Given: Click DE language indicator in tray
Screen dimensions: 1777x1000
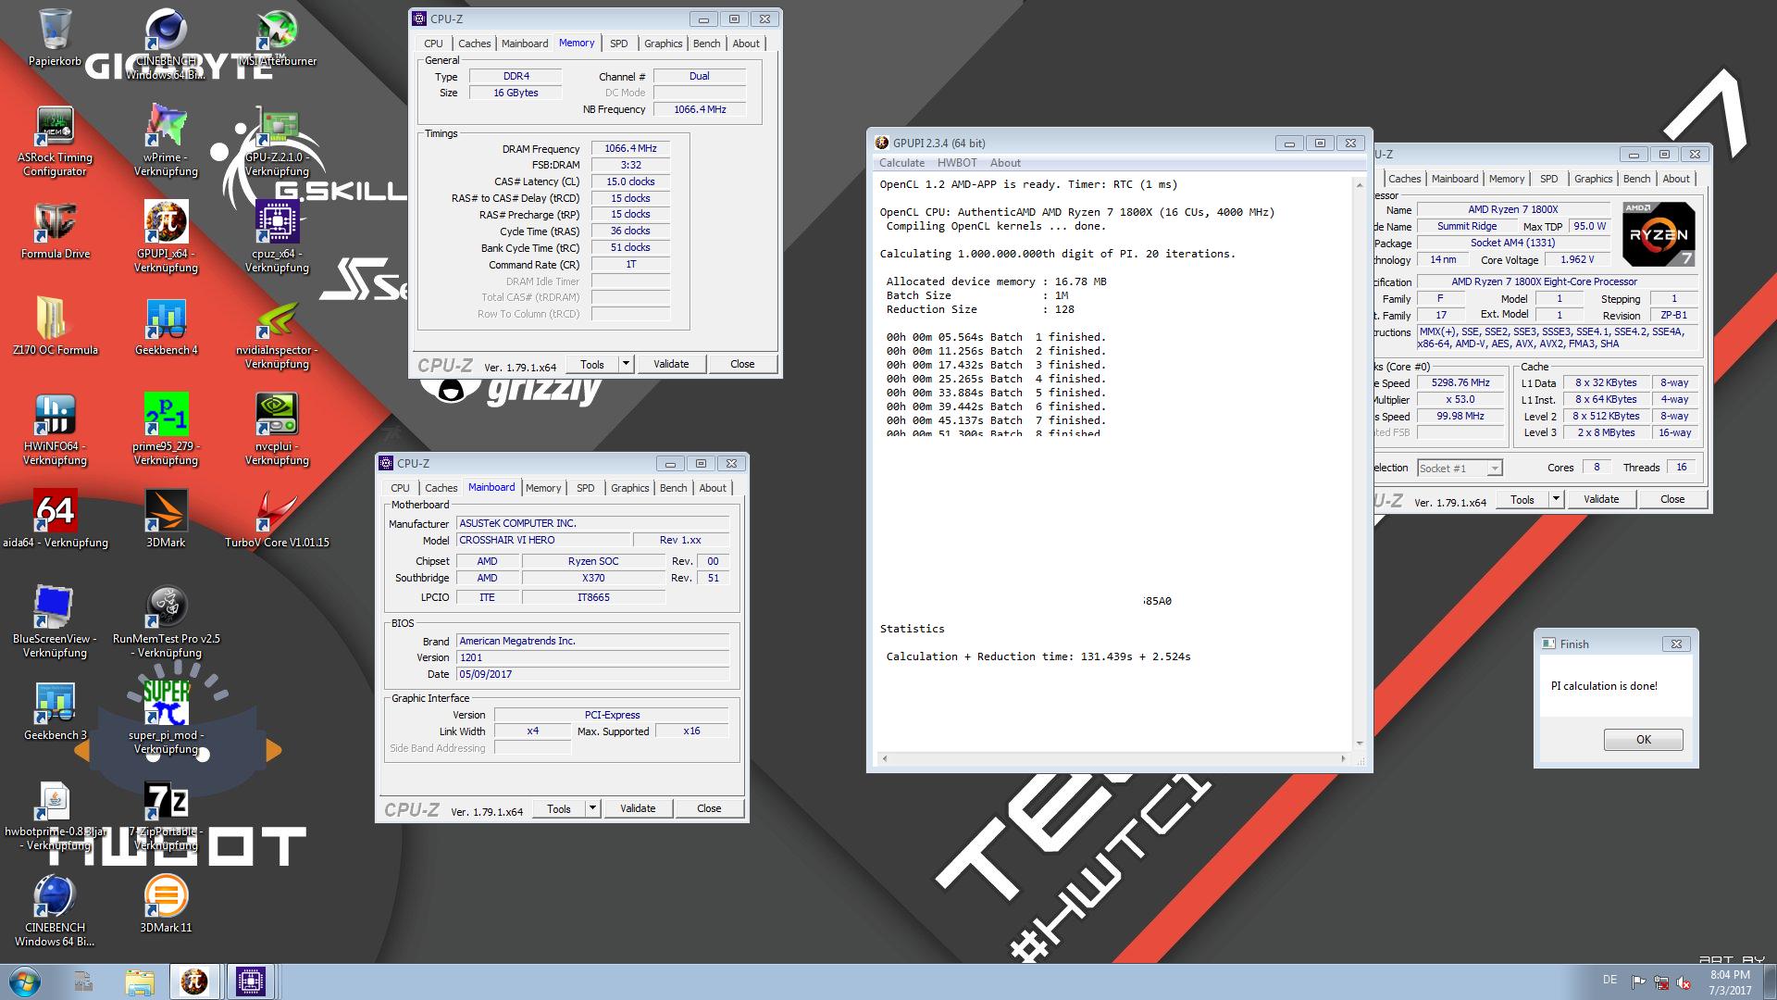Looking at the screenshot, I should pyautogui.click(x=1609, y=980).
